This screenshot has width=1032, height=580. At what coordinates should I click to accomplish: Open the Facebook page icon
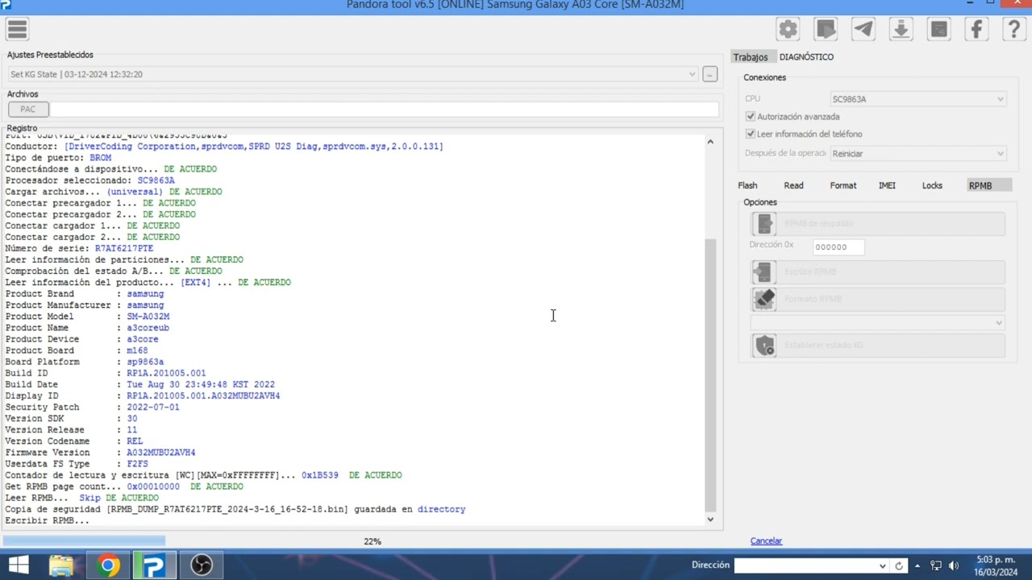click(976, 30)
